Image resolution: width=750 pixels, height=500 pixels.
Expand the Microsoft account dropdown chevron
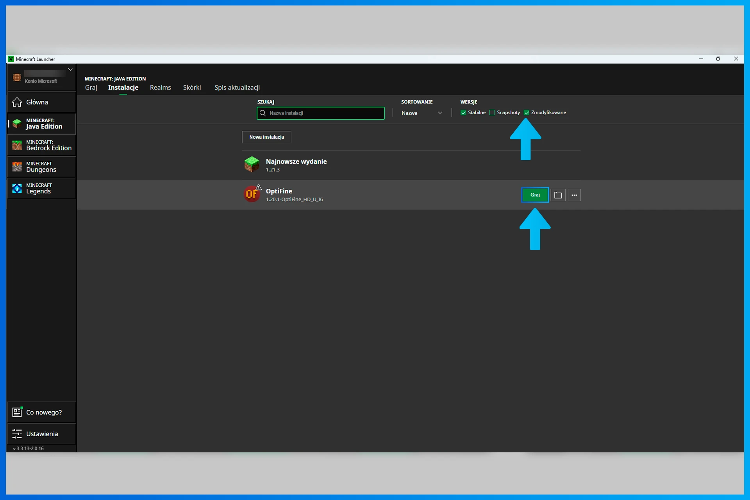(x=70, y=70)
